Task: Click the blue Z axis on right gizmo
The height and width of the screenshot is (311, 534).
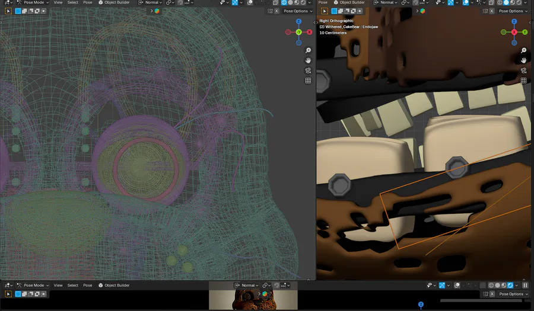Action: tap(514, 21)
